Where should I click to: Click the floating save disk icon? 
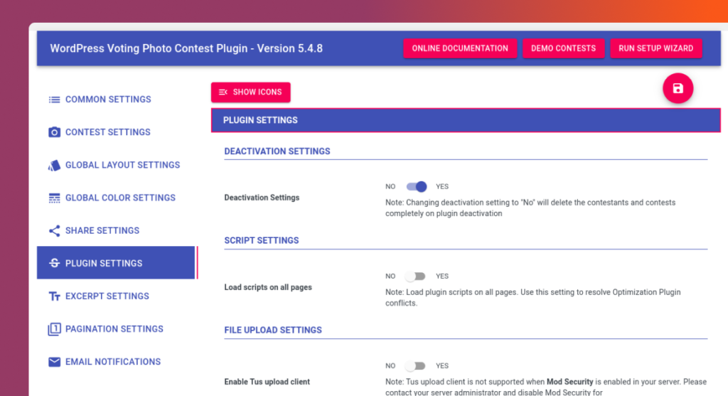678,89
